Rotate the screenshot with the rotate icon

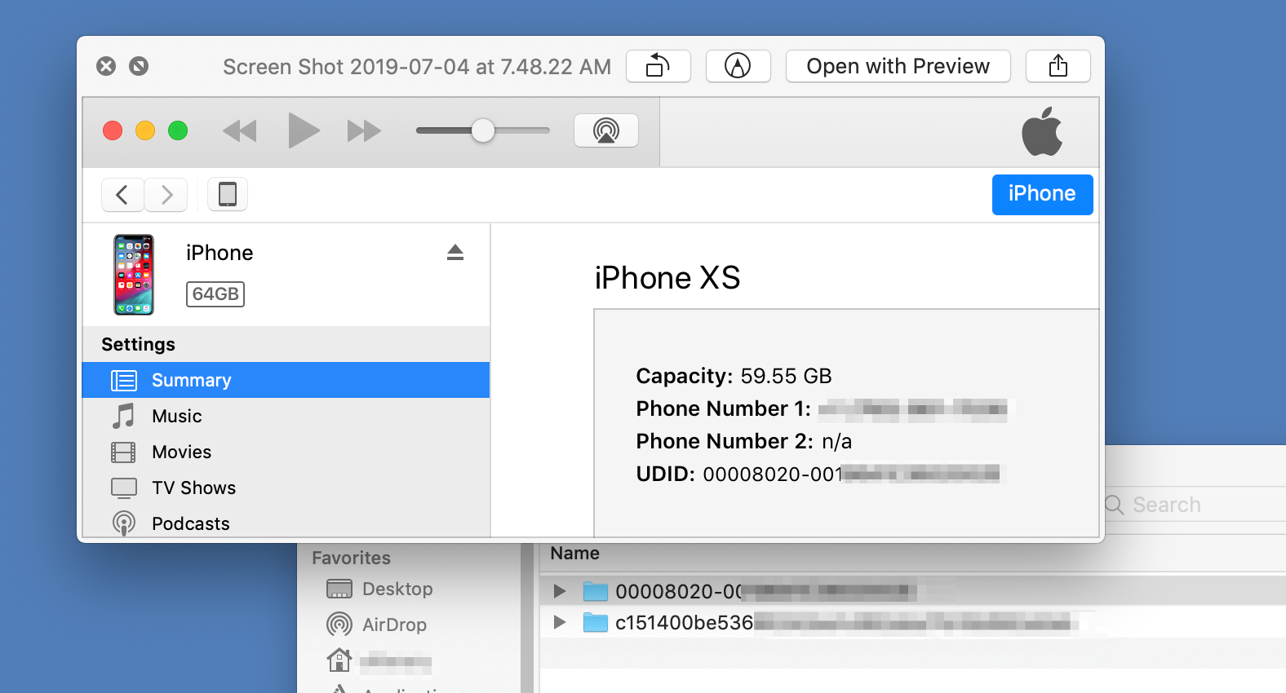(x=659, y=66)
